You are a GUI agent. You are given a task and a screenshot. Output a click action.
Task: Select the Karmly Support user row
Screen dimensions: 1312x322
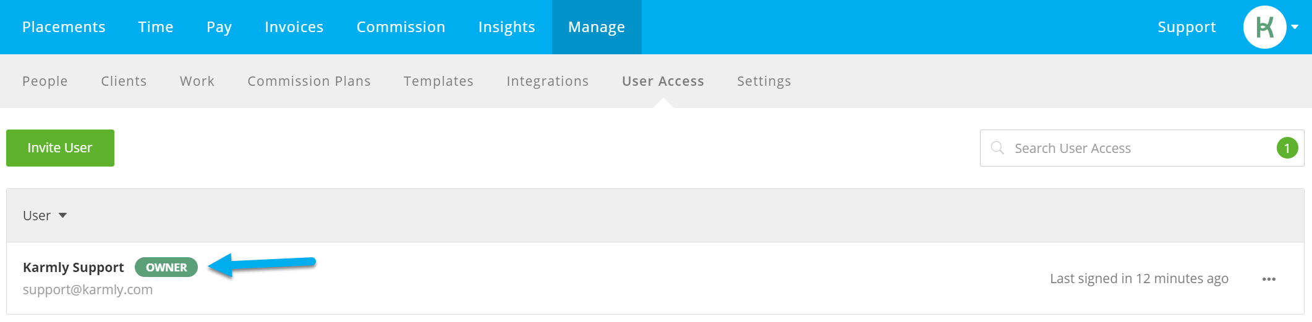[655, 278]
